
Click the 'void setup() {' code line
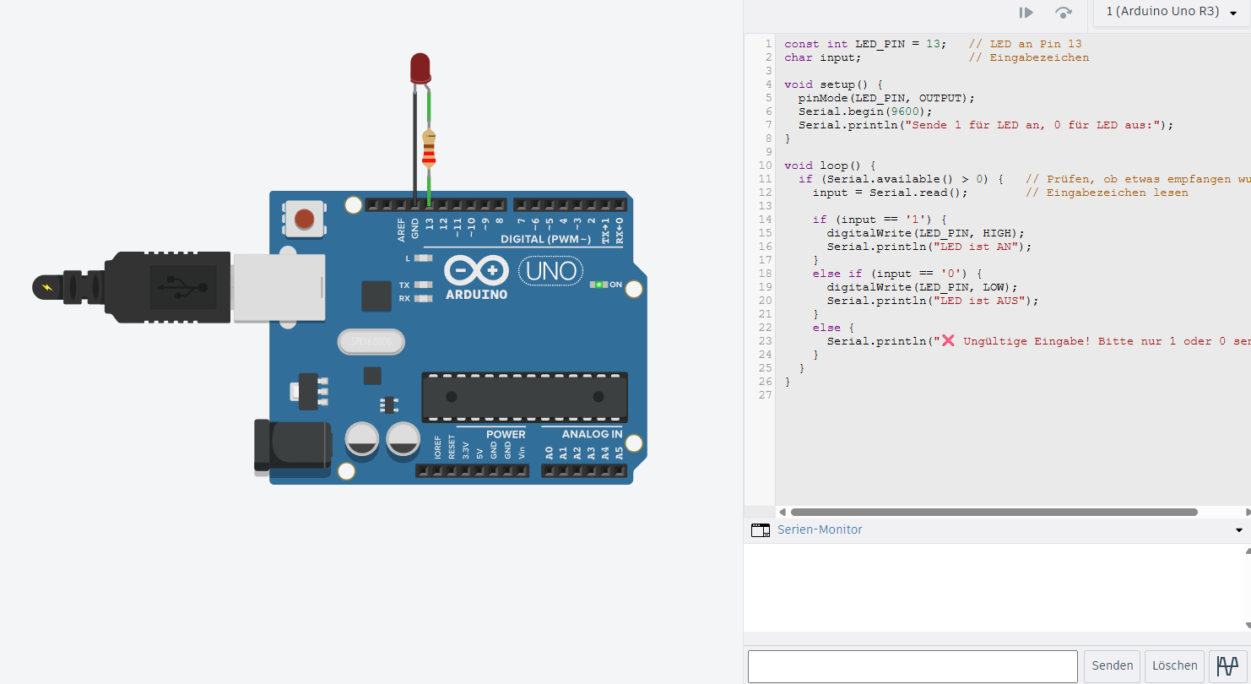[x=833, y=84]
